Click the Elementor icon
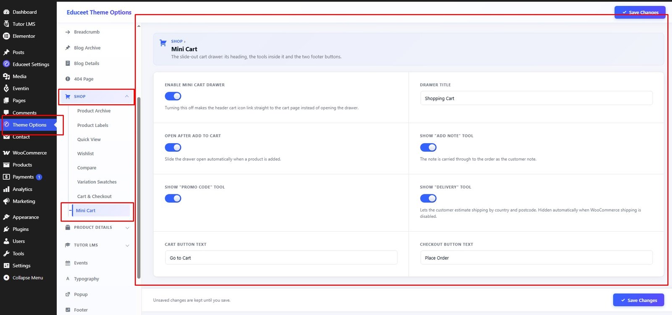The width and height of the screenshot is (672, 315). point(6,36)
